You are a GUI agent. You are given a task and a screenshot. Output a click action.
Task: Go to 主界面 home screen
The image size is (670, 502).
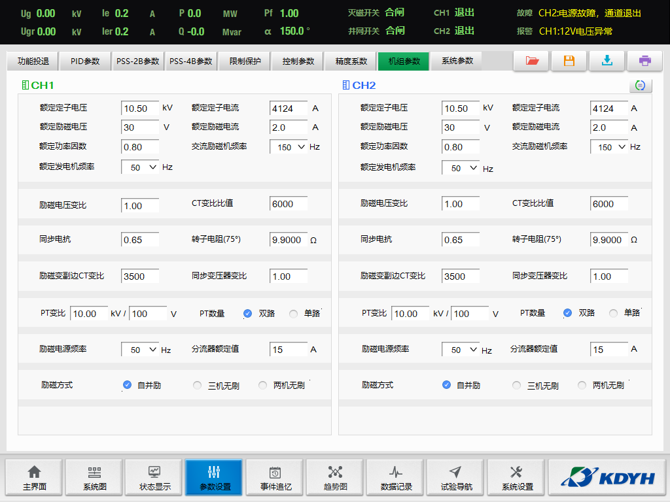coord(34,478)
